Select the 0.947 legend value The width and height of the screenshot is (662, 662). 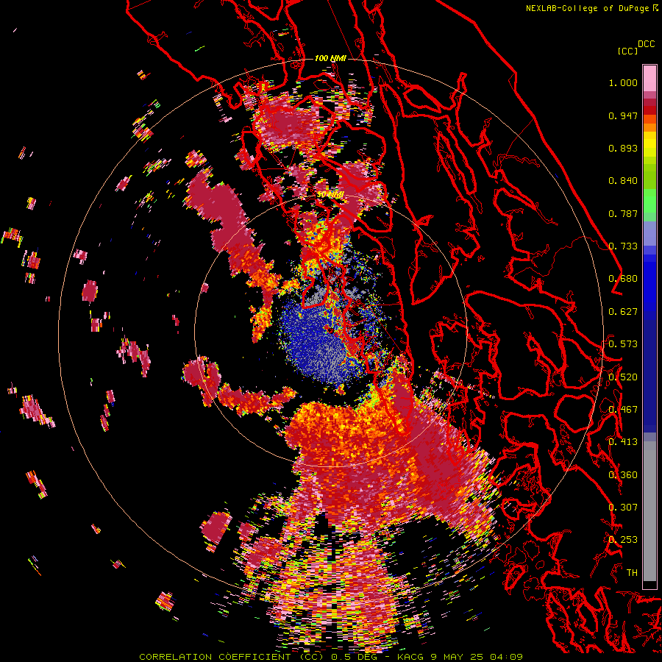click(623, 115)
